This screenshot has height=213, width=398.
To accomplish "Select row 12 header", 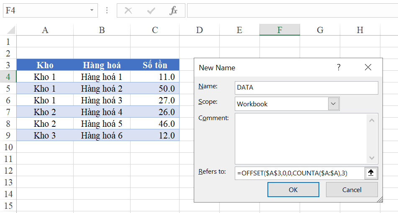I will click(x=8, y=170).
